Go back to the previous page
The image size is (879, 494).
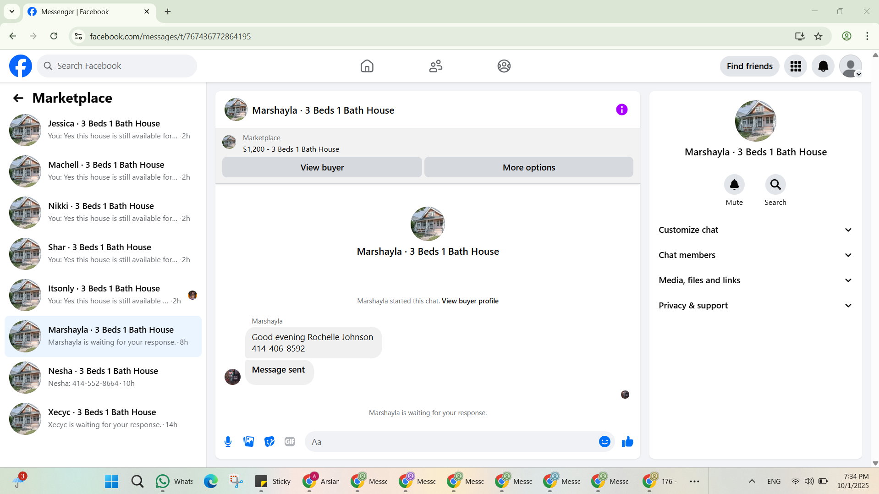[13, 36]
